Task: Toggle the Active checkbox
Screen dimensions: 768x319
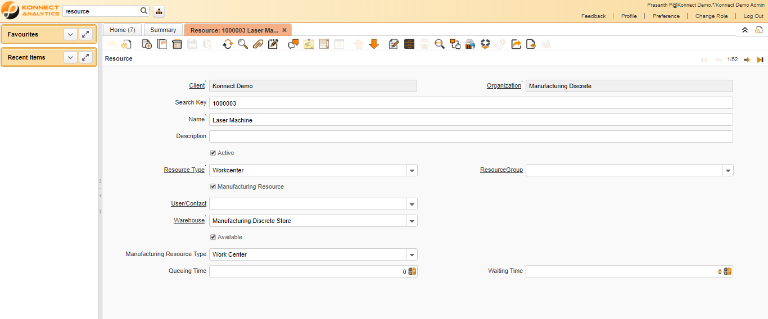Action: tap(213, 153)
